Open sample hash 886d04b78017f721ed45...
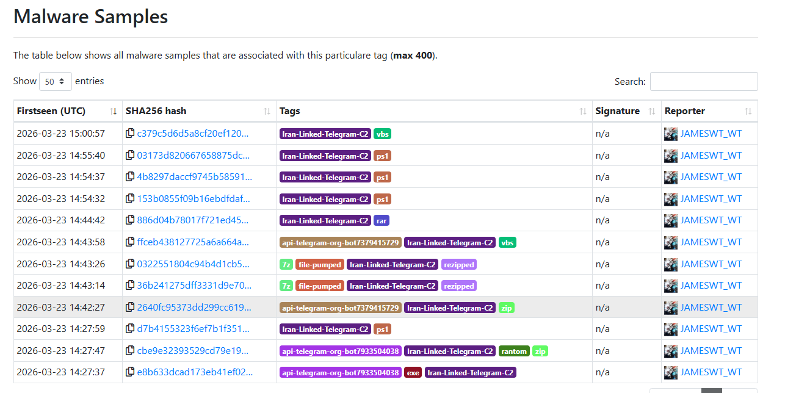The image size is (785, 393). 193,220
